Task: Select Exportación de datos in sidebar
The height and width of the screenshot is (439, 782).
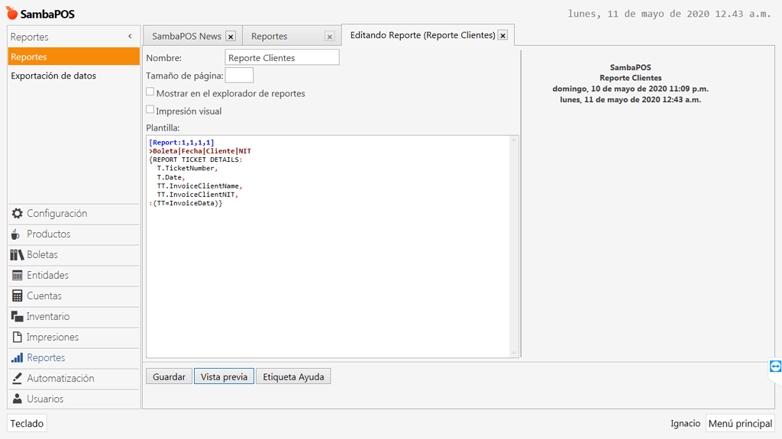Action: (53, 76)
